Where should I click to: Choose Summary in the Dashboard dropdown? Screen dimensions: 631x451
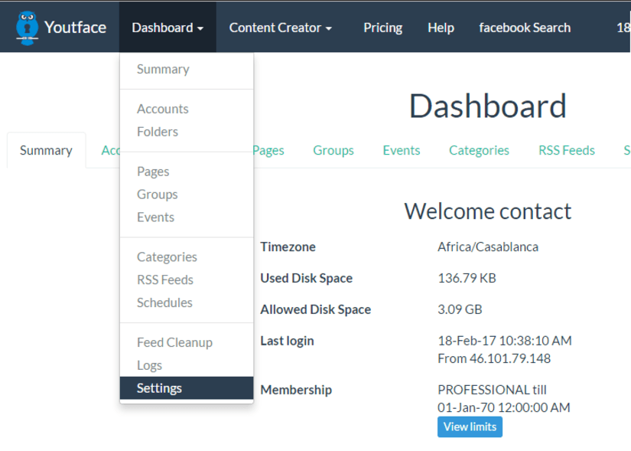pyautogui.click(x=187, y=70)
